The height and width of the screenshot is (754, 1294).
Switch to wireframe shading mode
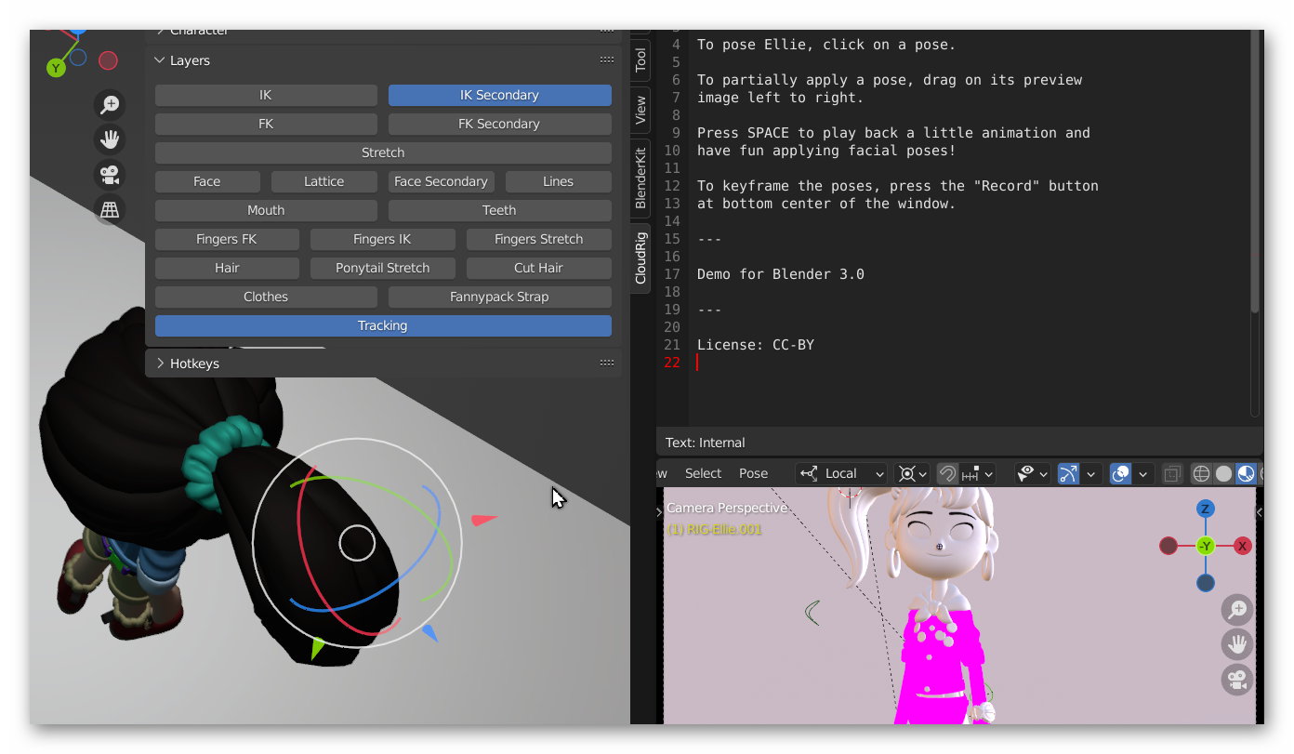pos(1201,473)
